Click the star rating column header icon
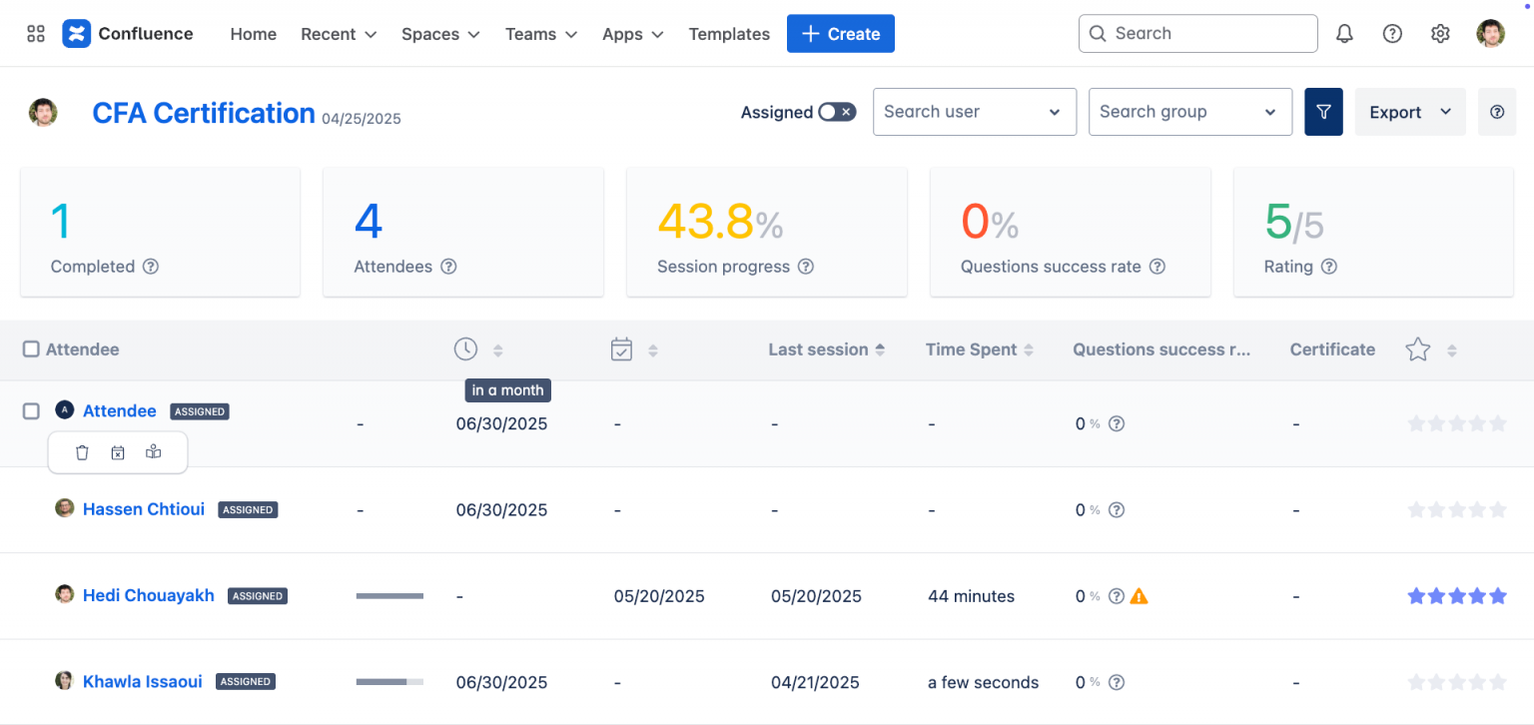 point(1417,350)
